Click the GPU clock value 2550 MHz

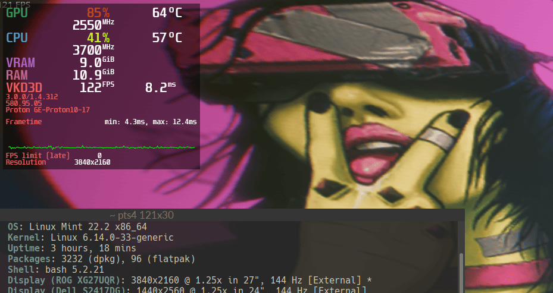coord(93,24)
